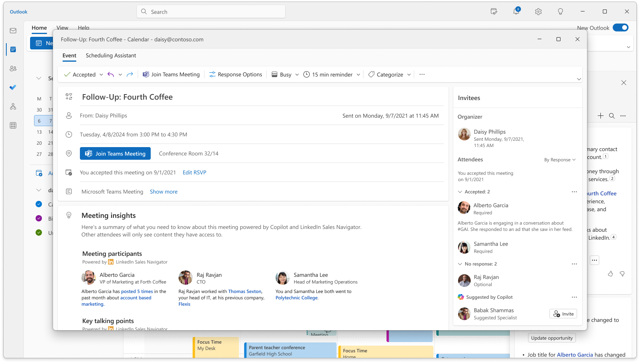Open Flexis company link
Image resolution: width=640 pixels, height=363 pixels.
pyautogui.click(x=184, y=304)
